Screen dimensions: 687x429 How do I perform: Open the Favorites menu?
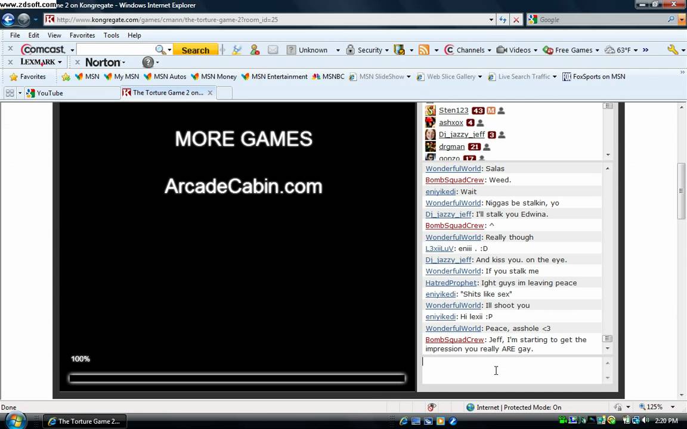[x=82, y=35]
